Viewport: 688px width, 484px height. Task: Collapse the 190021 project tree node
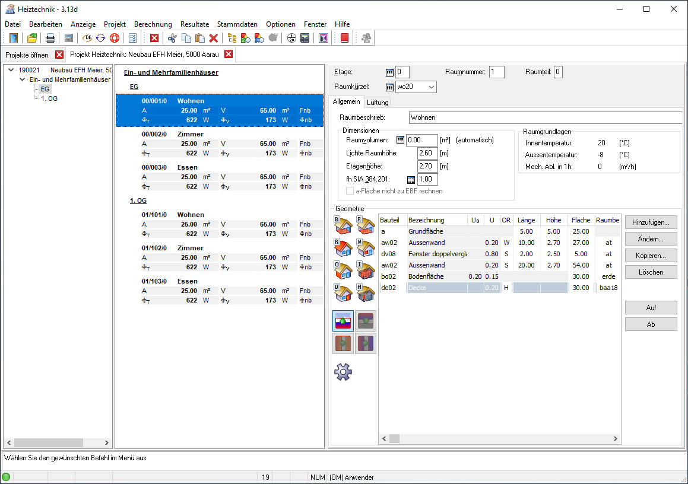coord(11,70)
